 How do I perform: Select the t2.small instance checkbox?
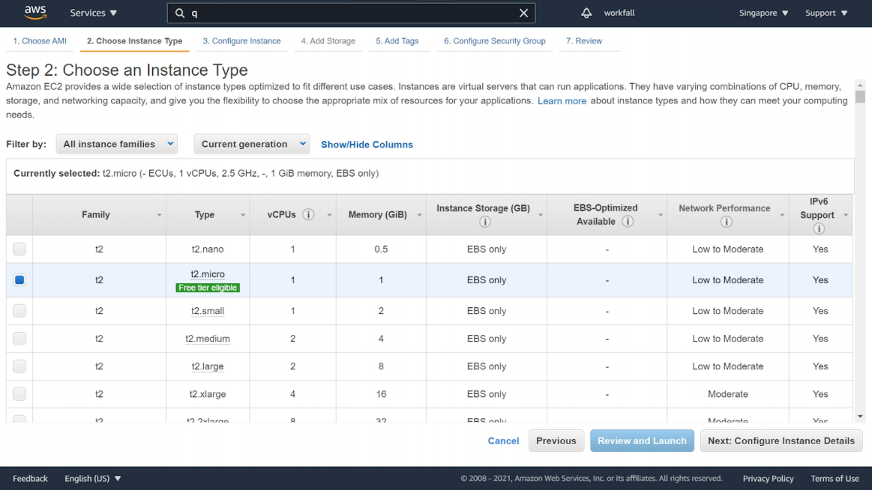click(19, 311)
